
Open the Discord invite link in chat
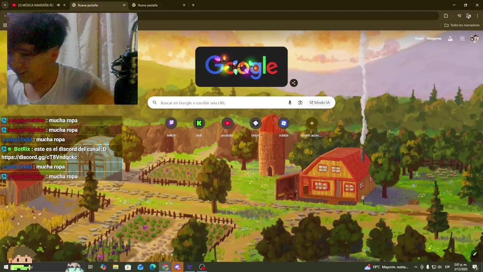39,157
